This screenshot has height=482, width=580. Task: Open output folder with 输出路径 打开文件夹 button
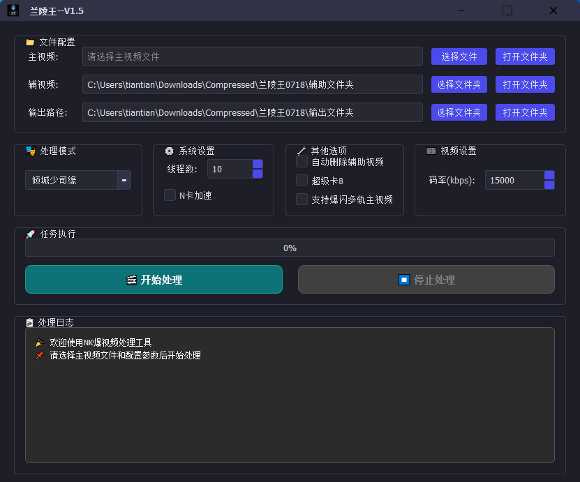click(x=525, y=112)
